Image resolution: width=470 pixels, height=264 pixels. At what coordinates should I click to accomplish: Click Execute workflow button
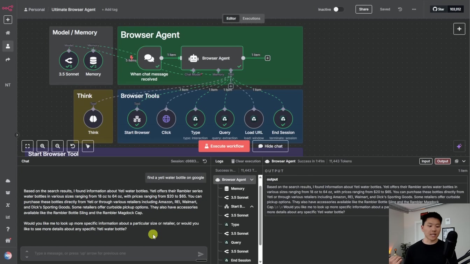pyautogui.click(x=224, y=146)
